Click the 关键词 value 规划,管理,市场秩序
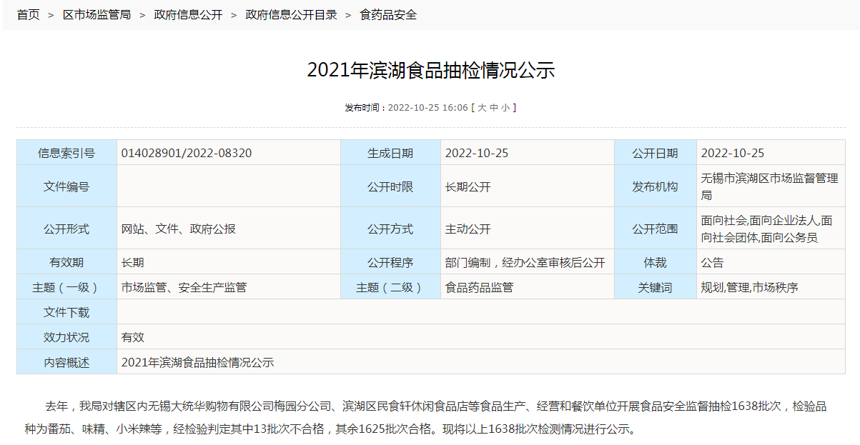Viewport: 860px width, 445px height. 749,287
